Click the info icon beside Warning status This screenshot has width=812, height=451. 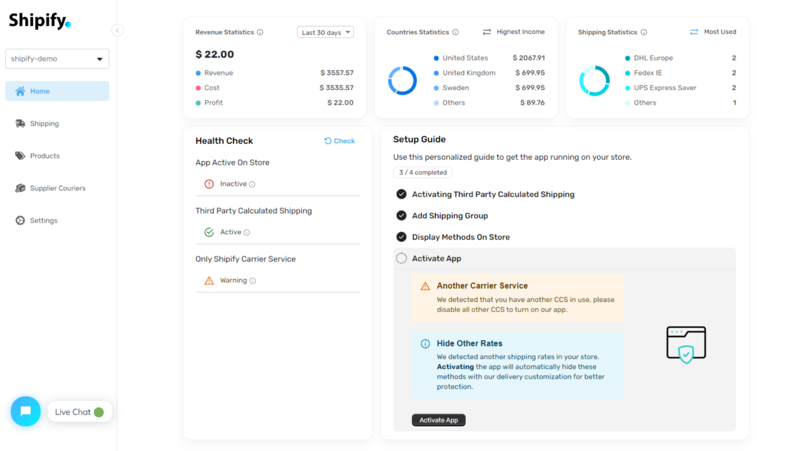253,281
